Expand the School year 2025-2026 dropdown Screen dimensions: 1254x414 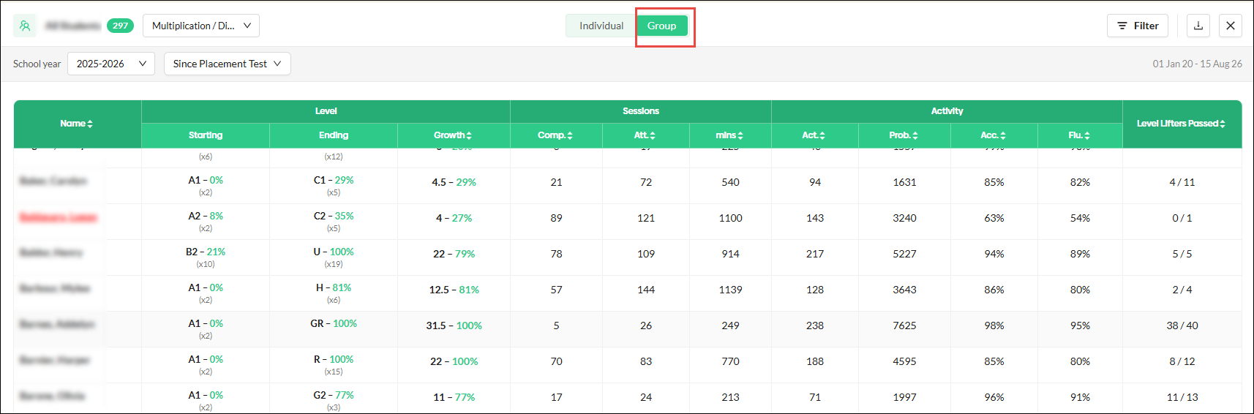[x=111, y=64]
